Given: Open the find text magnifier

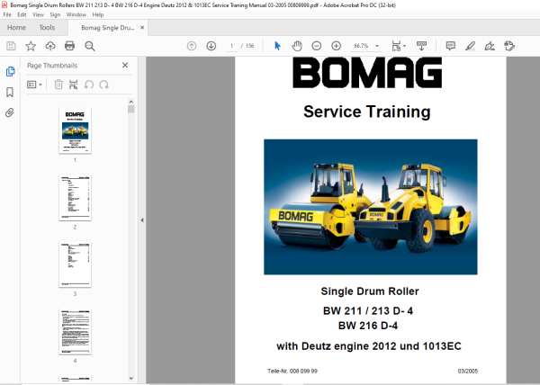Looking at the screenshot, I should (89, 46).
